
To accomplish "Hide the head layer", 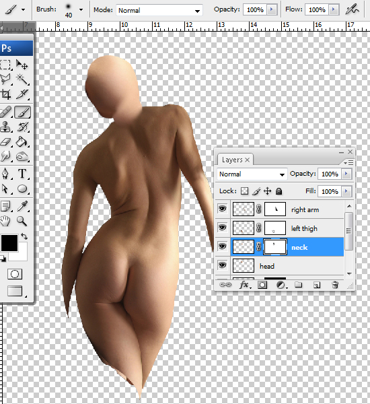I will pos(222,265).
